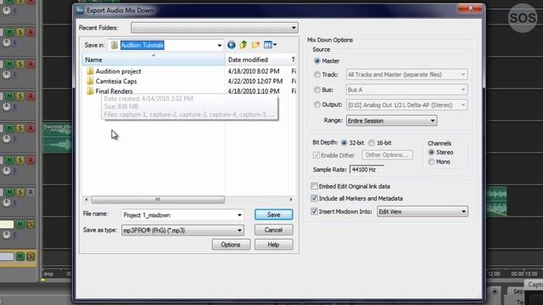Select Track as mixdown source

click(x=316, y=75)
